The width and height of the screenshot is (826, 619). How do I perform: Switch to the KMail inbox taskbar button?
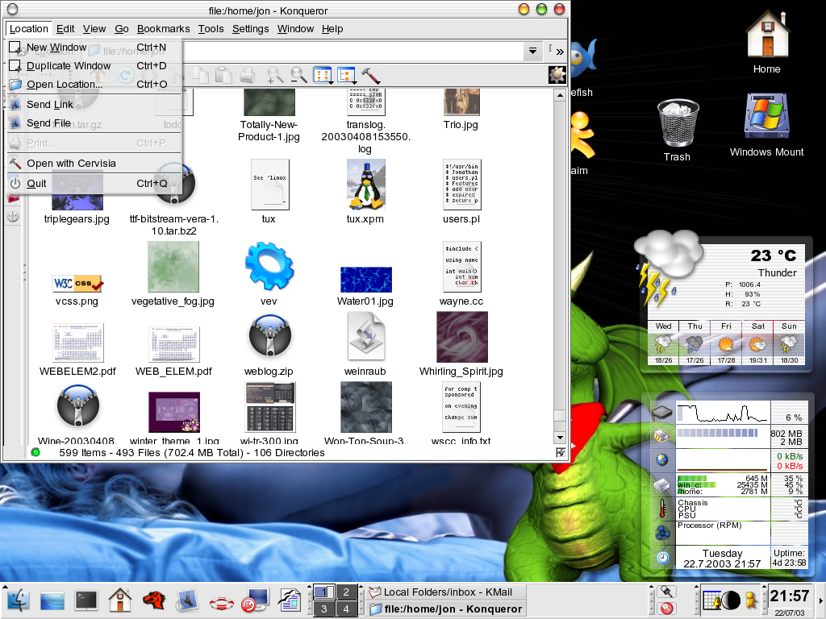[445, 592]
